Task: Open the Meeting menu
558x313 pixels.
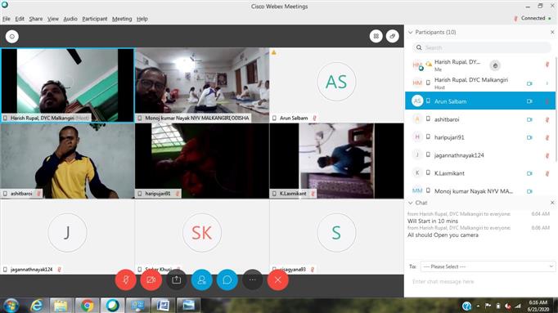Action: pos(122,19)
